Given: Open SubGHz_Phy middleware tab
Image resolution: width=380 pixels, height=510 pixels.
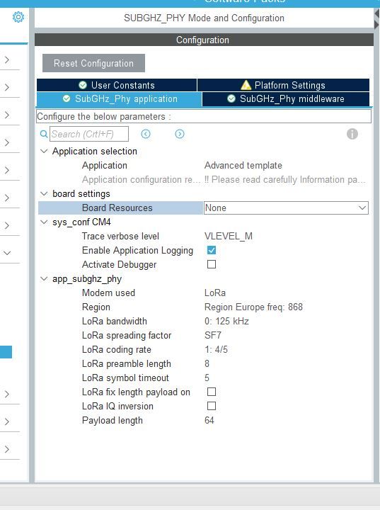Looking at the screenshot, I should click(286, 99).
